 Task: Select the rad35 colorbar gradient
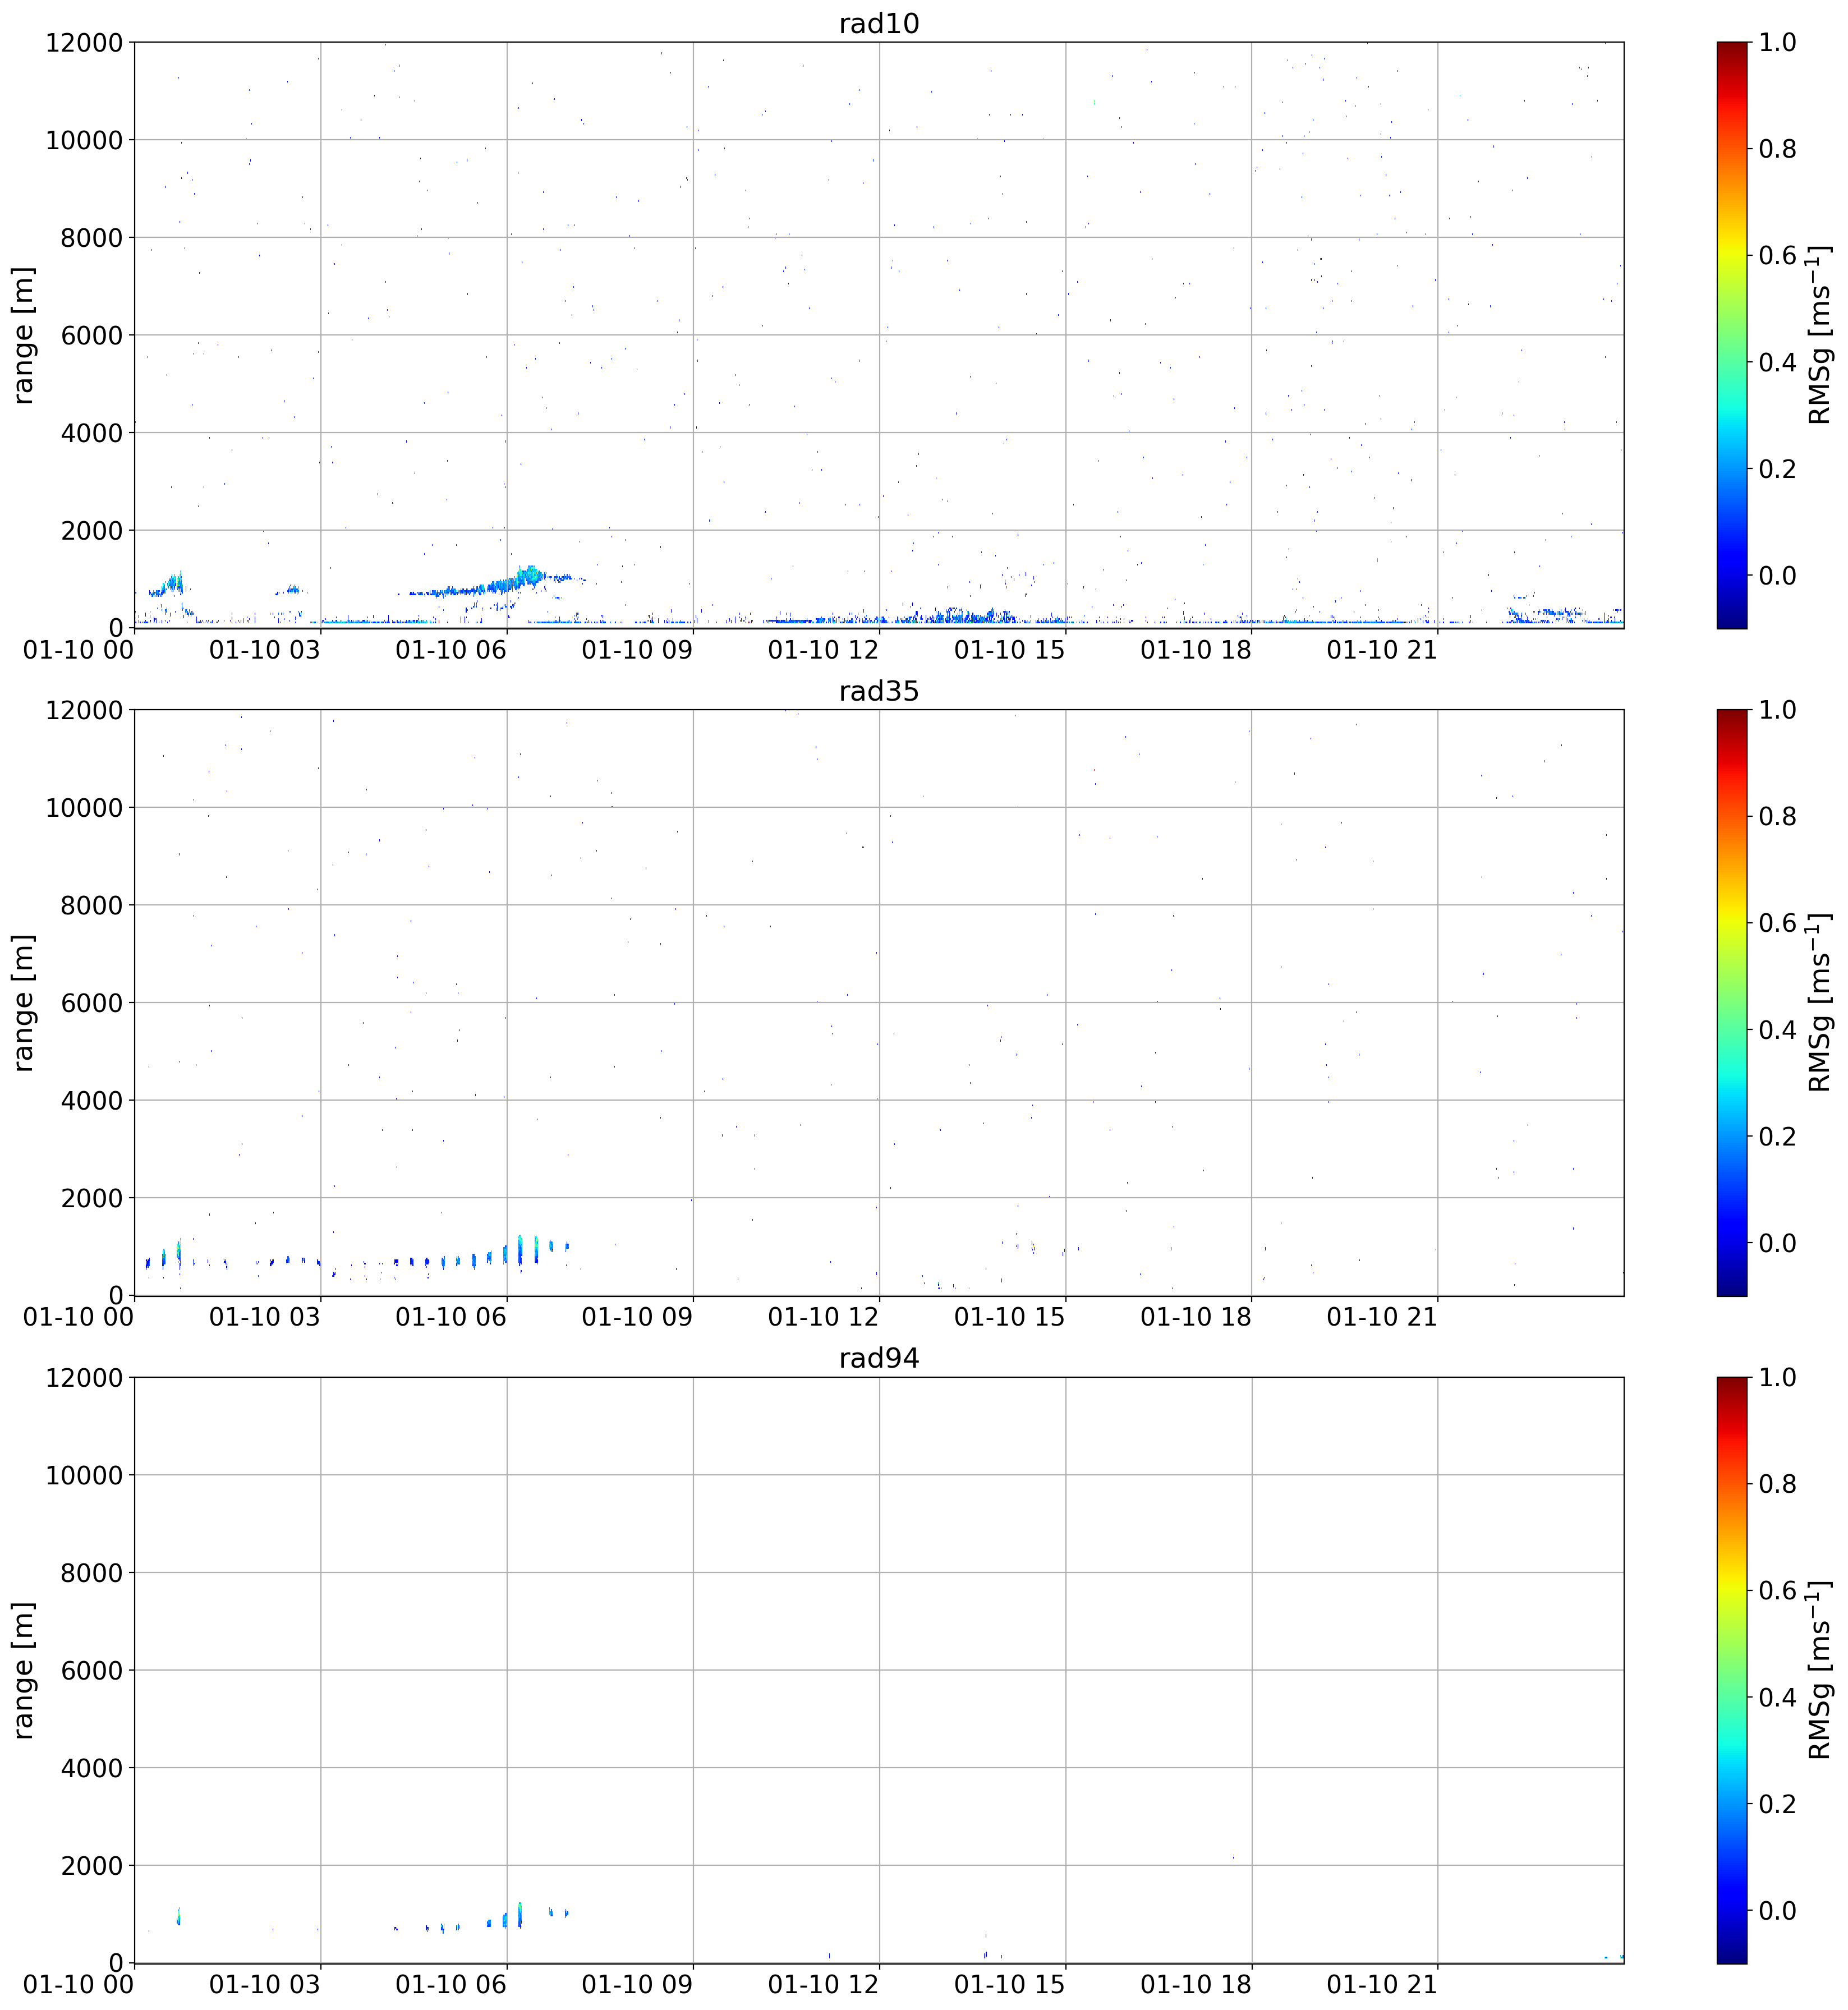1731,1003
